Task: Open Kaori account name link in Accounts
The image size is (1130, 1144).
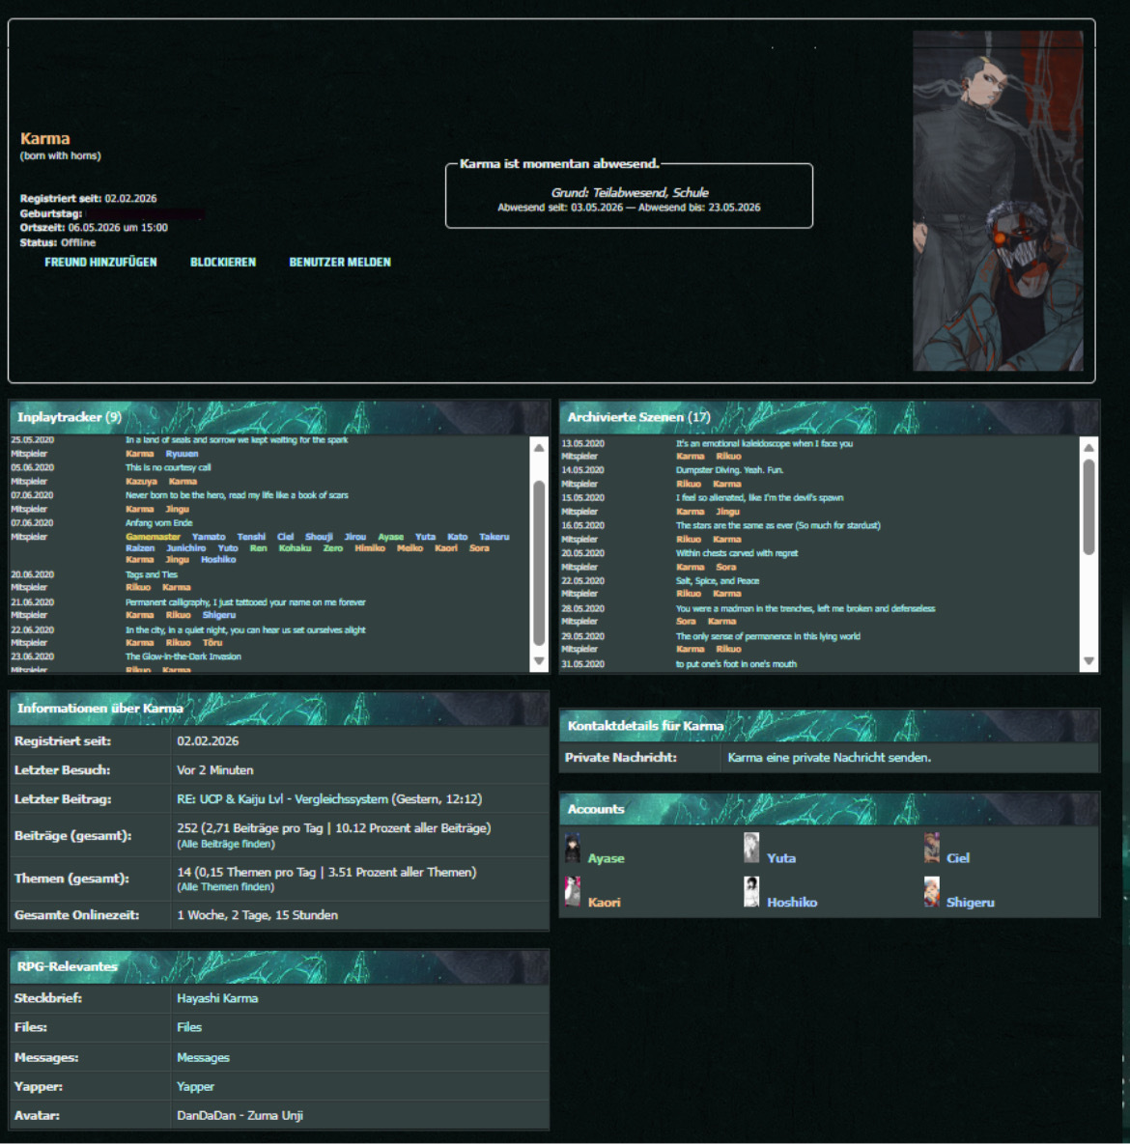Action: [605, 903]
